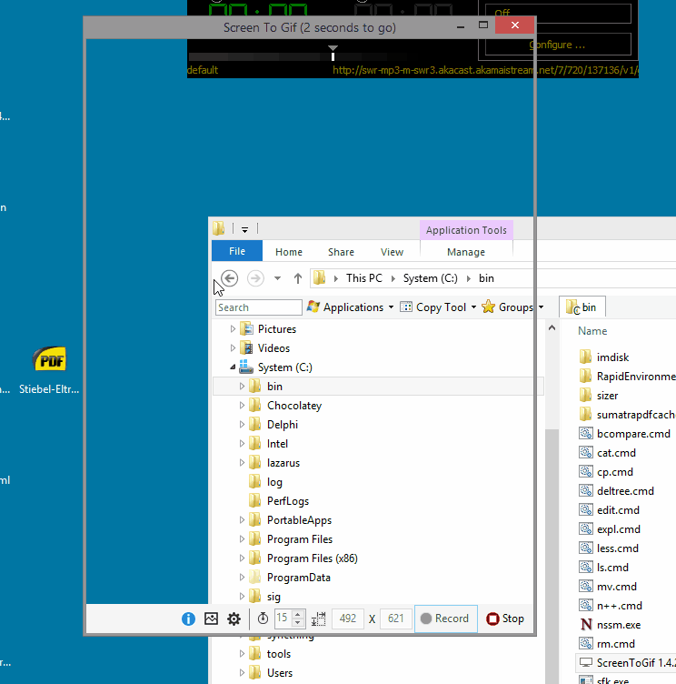Image resolution: width=676 pixels, height=684 pixels.
Task: Expand the chevron after System (C:) in address bar
Action: pyautogui.click(x=469, y=278)
